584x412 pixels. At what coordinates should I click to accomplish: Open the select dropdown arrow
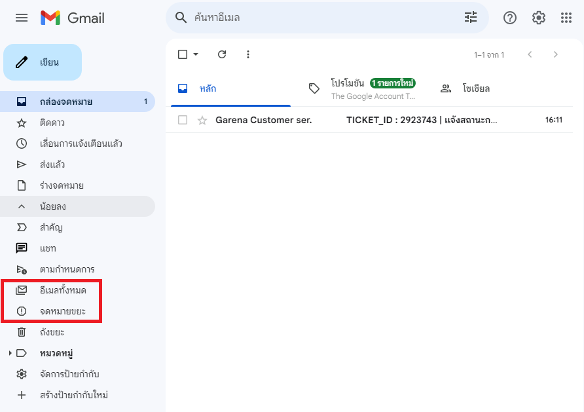coord(196,54)
